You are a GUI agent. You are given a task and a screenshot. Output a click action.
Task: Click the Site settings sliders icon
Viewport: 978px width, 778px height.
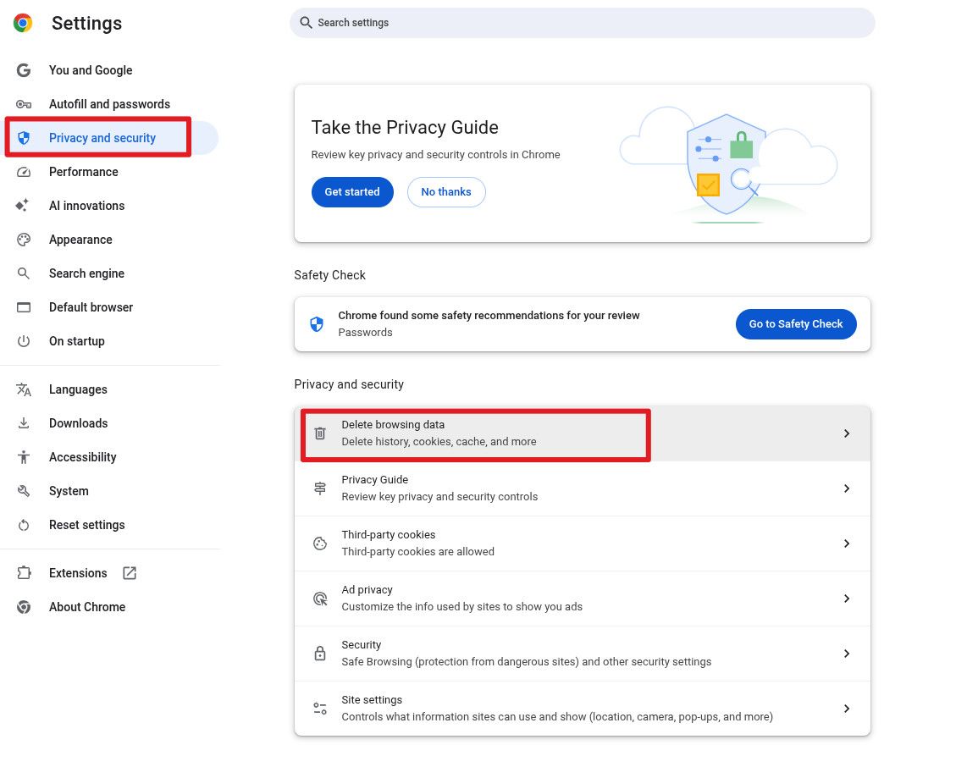click(x=320, y=709)
